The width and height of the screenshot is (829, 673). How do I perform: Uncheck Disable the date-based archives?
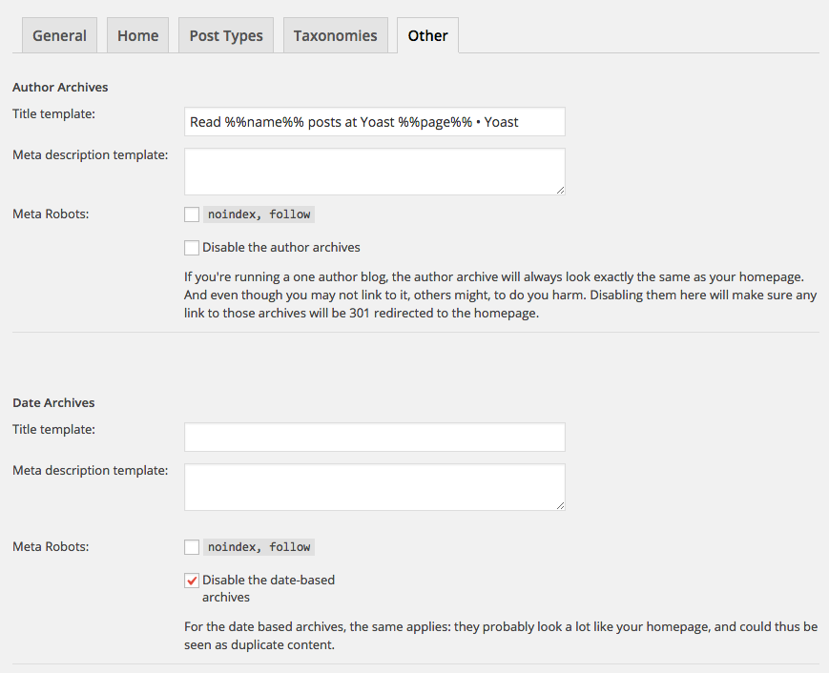192,581
